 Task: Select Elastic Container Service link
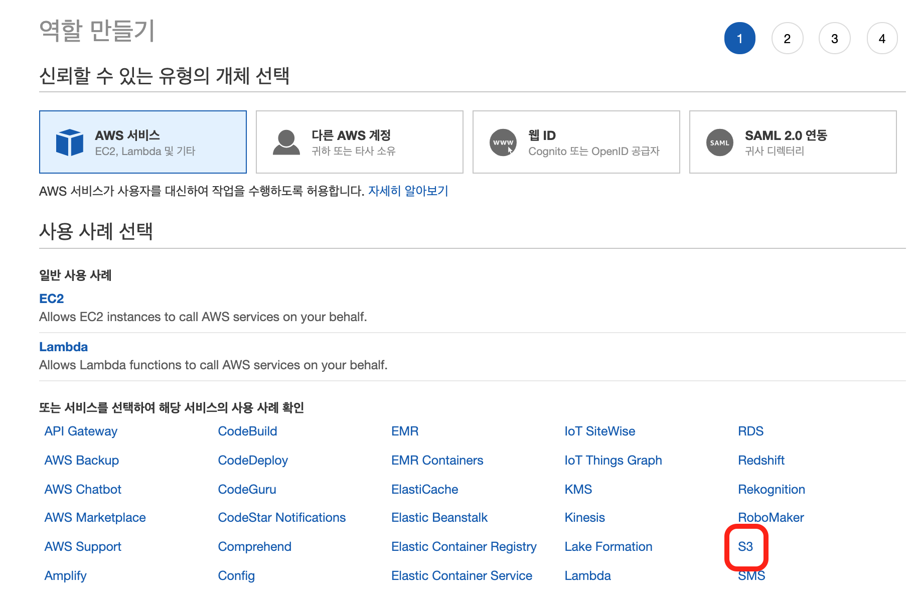[462, 575]
